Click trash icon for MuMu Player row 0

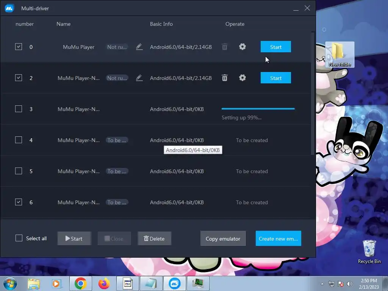[224, 47]
